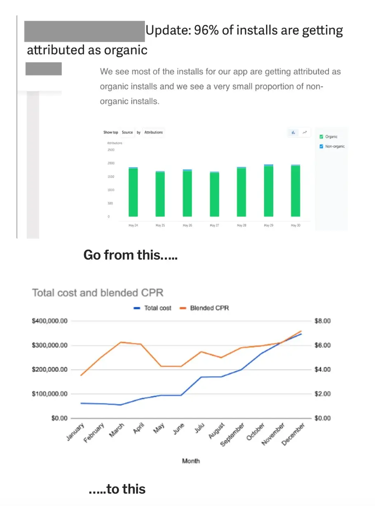The width and height of the screenshot is (375, 506).
Task: Click the May 26 bar
Action: pos(187,193)
